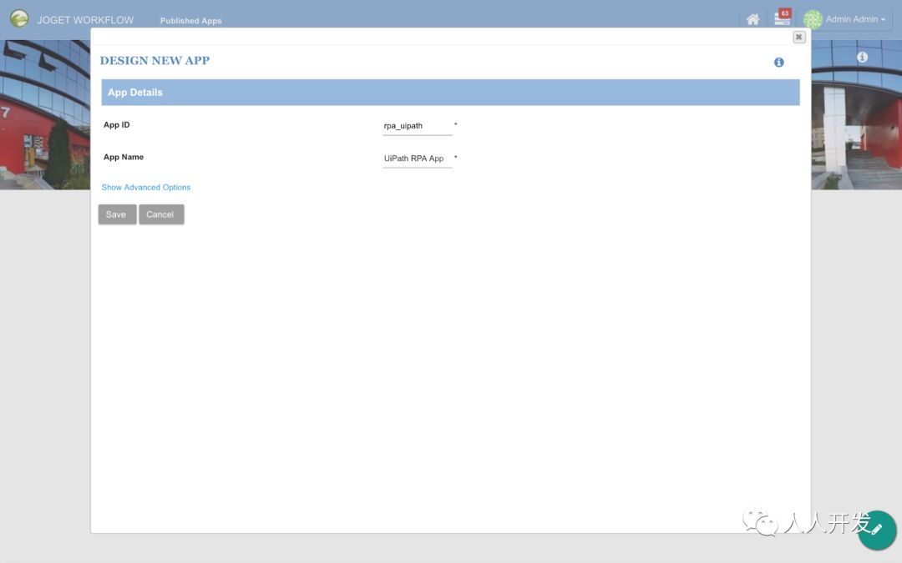902x563 pixels.
Task: Open the inbox icon with 63 badge
Action: click(x=783, y=18)
